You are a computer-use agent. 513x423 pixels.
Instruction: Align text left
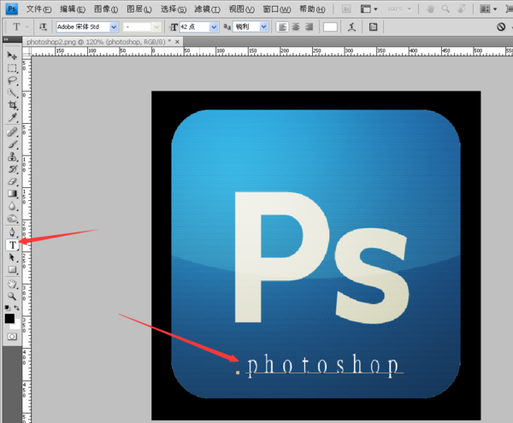coord(282,26)
